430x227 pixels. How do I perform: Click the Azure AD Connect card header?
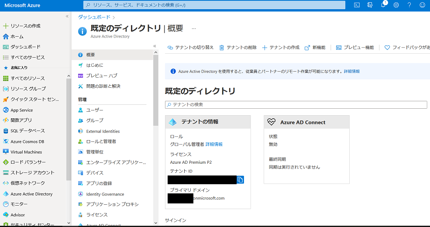pos(306,122)
